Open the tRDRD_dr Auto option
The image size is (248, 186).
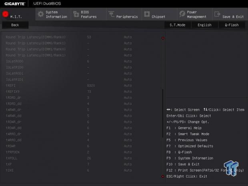pos(128,98)
